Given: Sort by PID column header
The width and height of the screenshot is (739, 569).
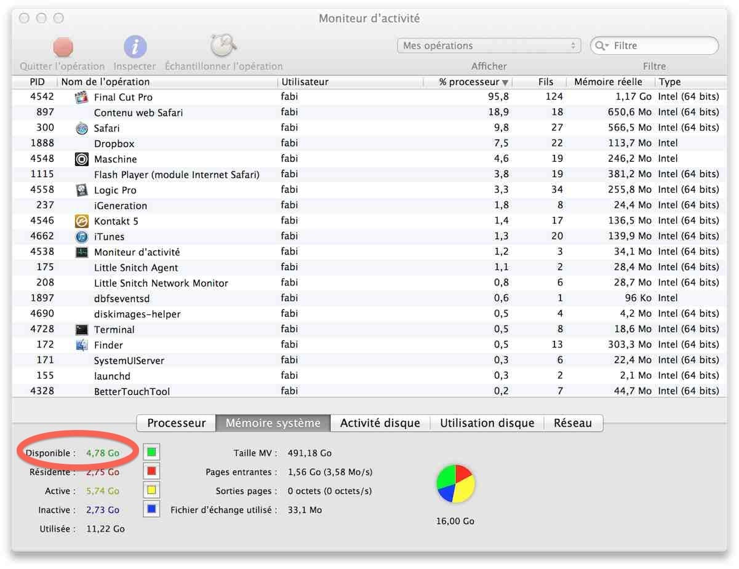Looking at the screenshot, I should [x=37, y=82].
